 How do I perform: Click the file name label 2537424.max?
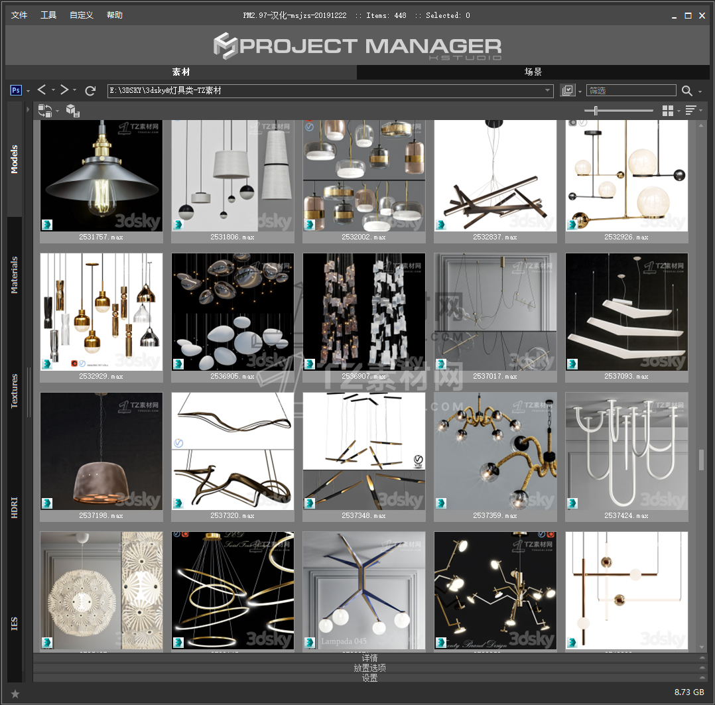pyautogui.click(x=627, y=516)
